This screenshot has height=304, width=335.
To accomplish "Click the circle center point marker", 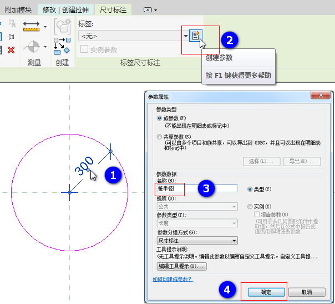I will pyautogui.click(x=69, y=192).
